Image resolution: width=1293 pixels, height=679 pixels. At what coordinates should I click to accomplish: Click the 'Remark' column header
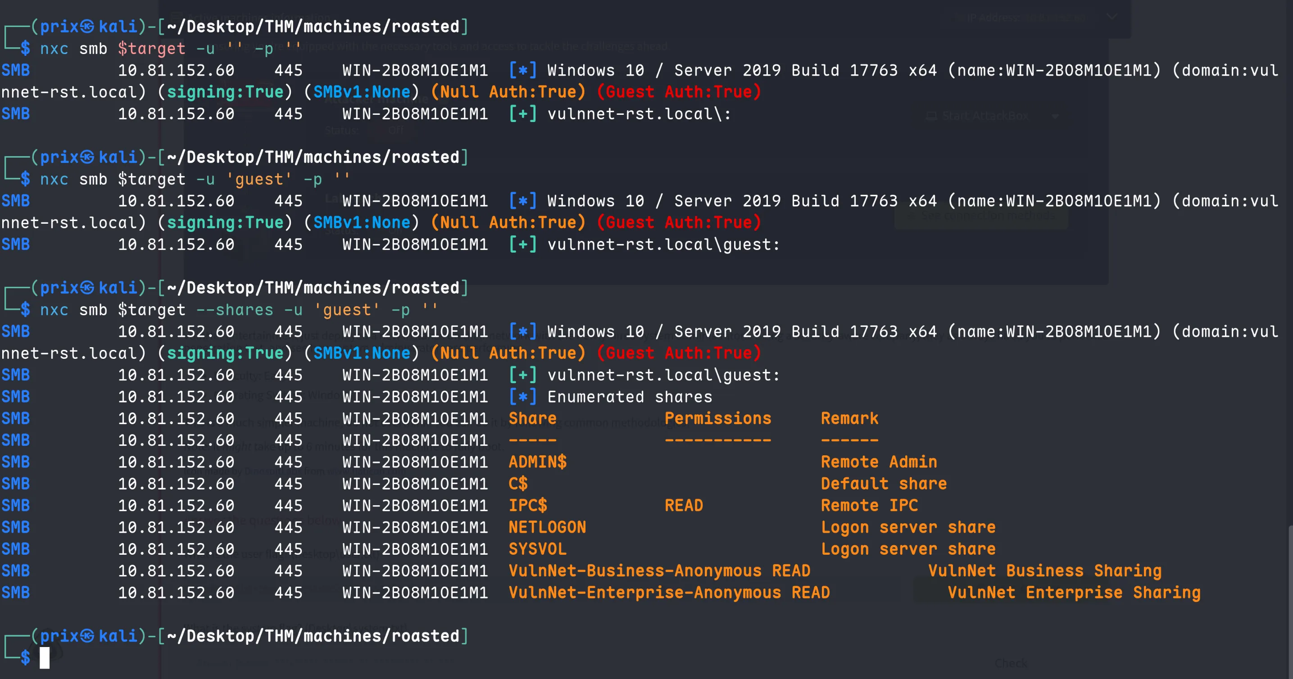pos(850,418)
